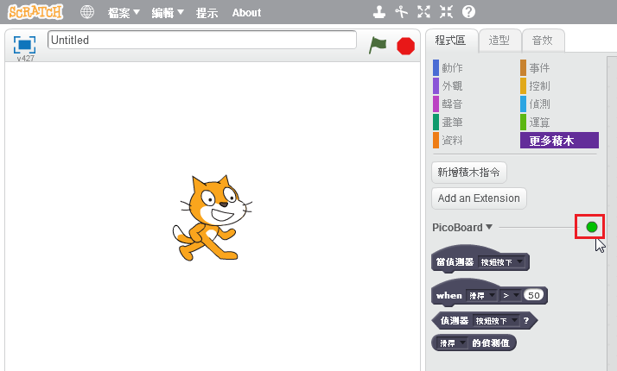
Task: Select the 畫筆 pen category
Action: [x=452, y=122]
